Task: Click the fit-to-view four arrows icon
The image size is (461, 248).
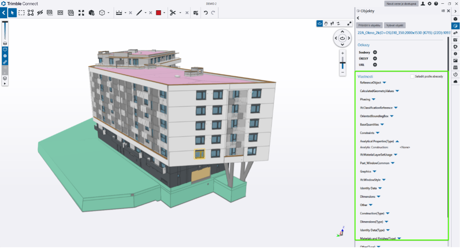Action: pyautogui.click(x=81, y=13)
